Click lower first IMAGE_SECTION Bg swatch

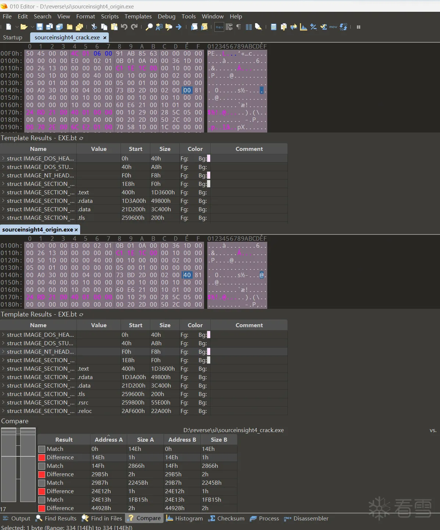208,360
